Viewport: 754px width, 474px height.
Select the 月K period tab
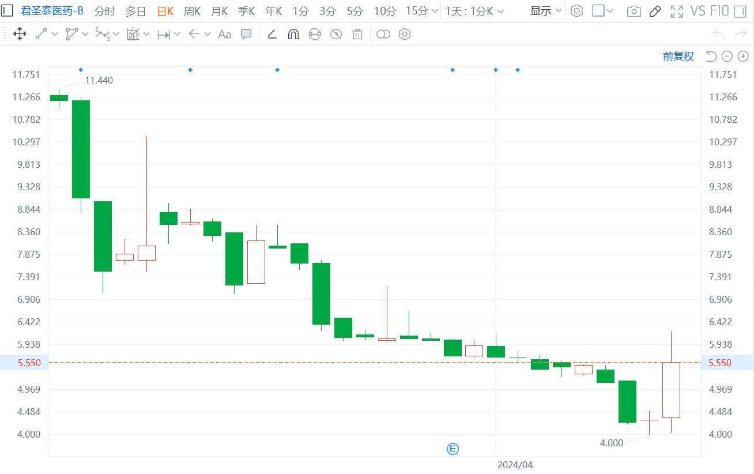[x=219, y=11]
